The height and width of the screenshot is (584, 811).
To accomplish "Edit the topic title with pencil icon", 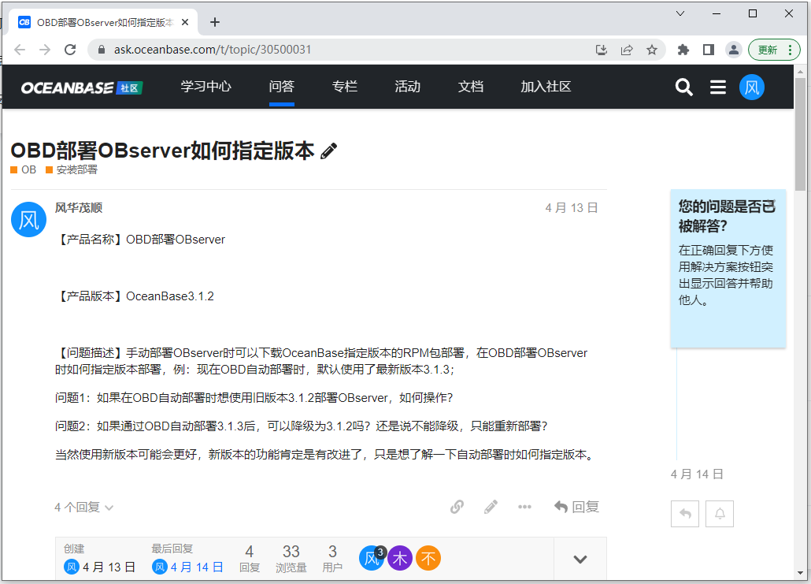I will [328, 151].
